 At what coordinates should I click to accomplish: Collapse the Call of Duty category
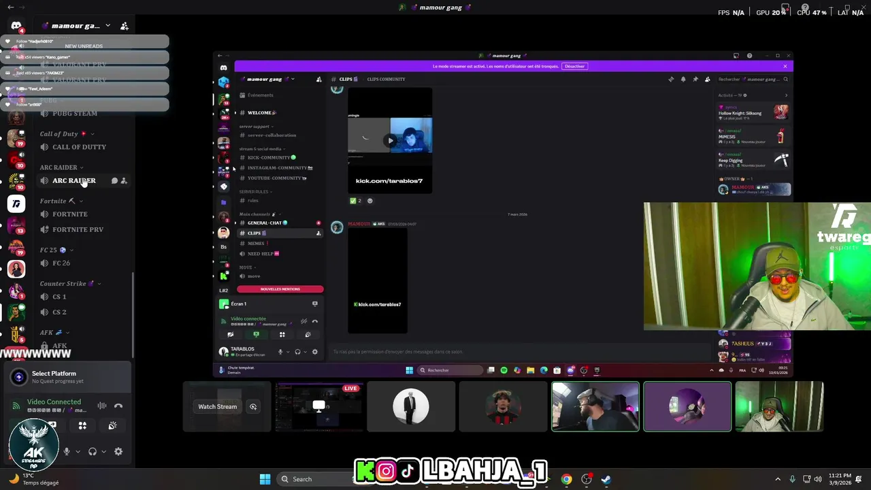pos(67,134)
